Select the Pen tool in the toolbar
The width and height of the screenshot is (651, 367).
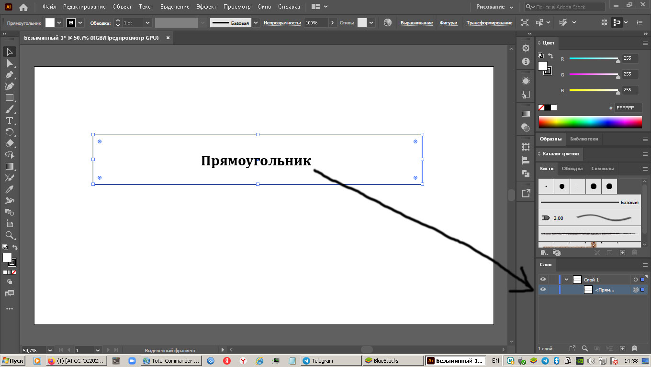click(9, 75)
